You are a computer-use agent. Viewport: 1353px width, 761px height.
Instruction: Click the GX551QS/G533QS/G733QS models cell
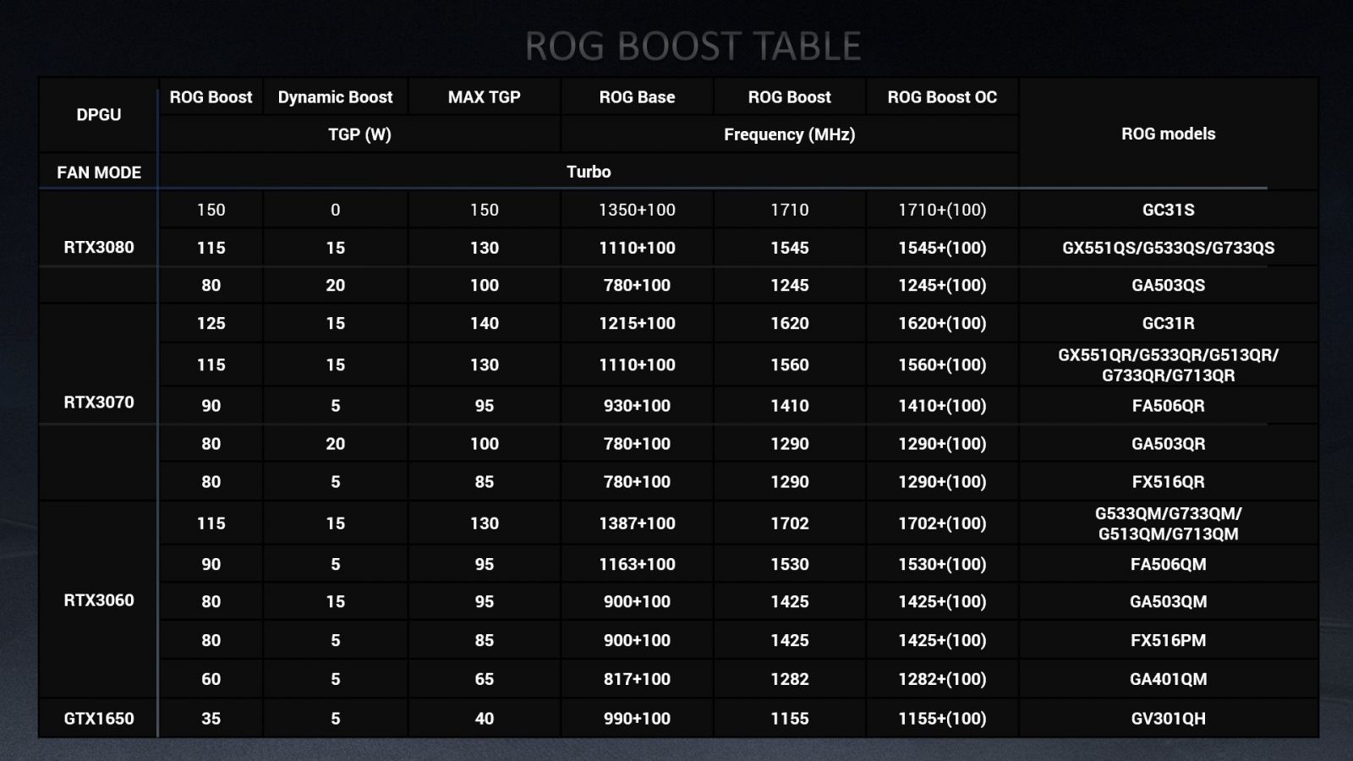[1168, 248]
